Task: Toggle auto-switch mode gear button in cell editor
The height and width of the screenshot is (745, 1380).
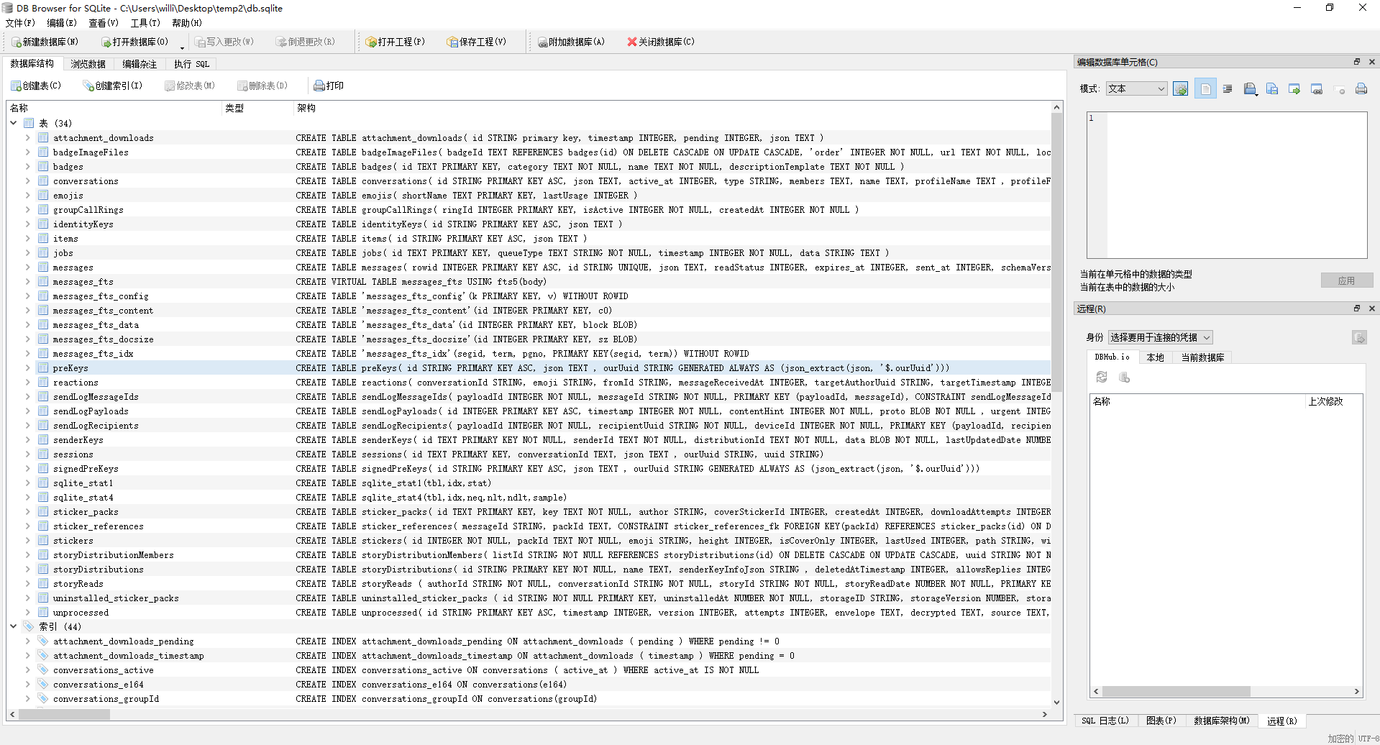Action: click(x=1180, y=89)
